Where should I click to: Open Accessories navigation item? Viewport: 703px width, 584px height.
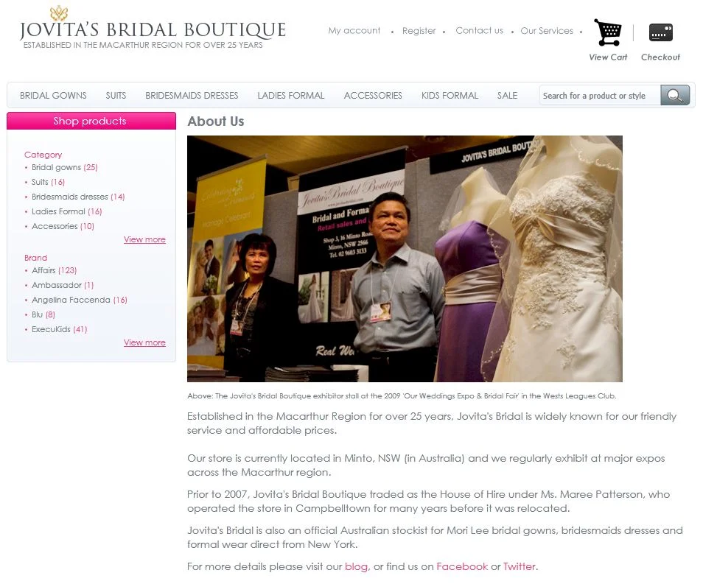click(373, 96)
